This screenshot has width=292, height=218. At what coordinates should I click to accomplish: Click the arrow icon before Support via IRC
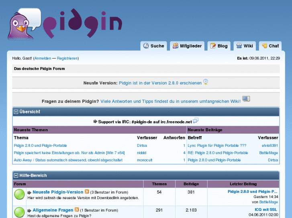coord(95,121)
